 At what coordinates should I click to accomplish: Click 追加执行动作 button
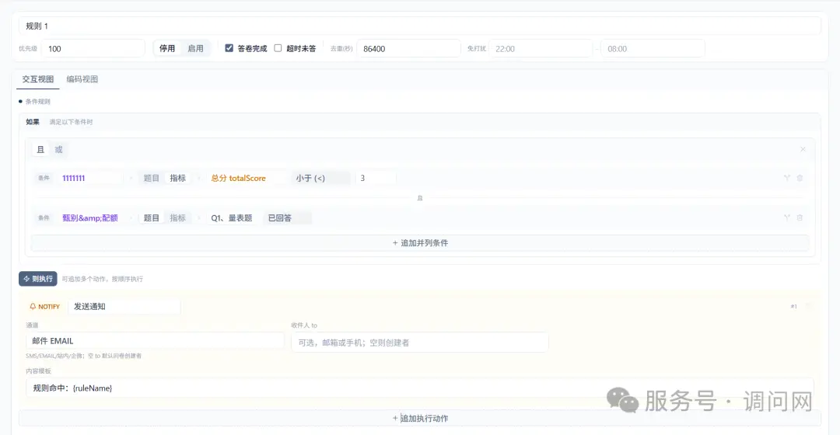pos(420,419)
